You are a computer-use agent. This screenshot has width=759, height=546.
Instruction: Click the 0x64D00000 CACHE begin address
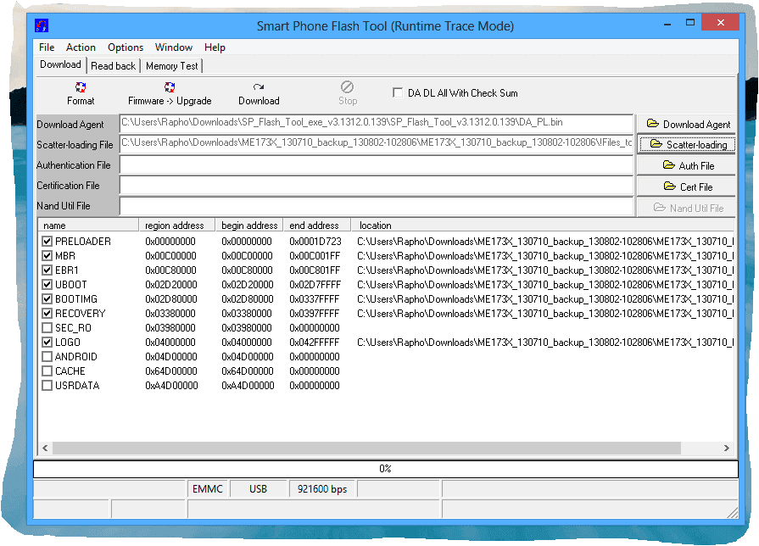(x=248, y=371)
